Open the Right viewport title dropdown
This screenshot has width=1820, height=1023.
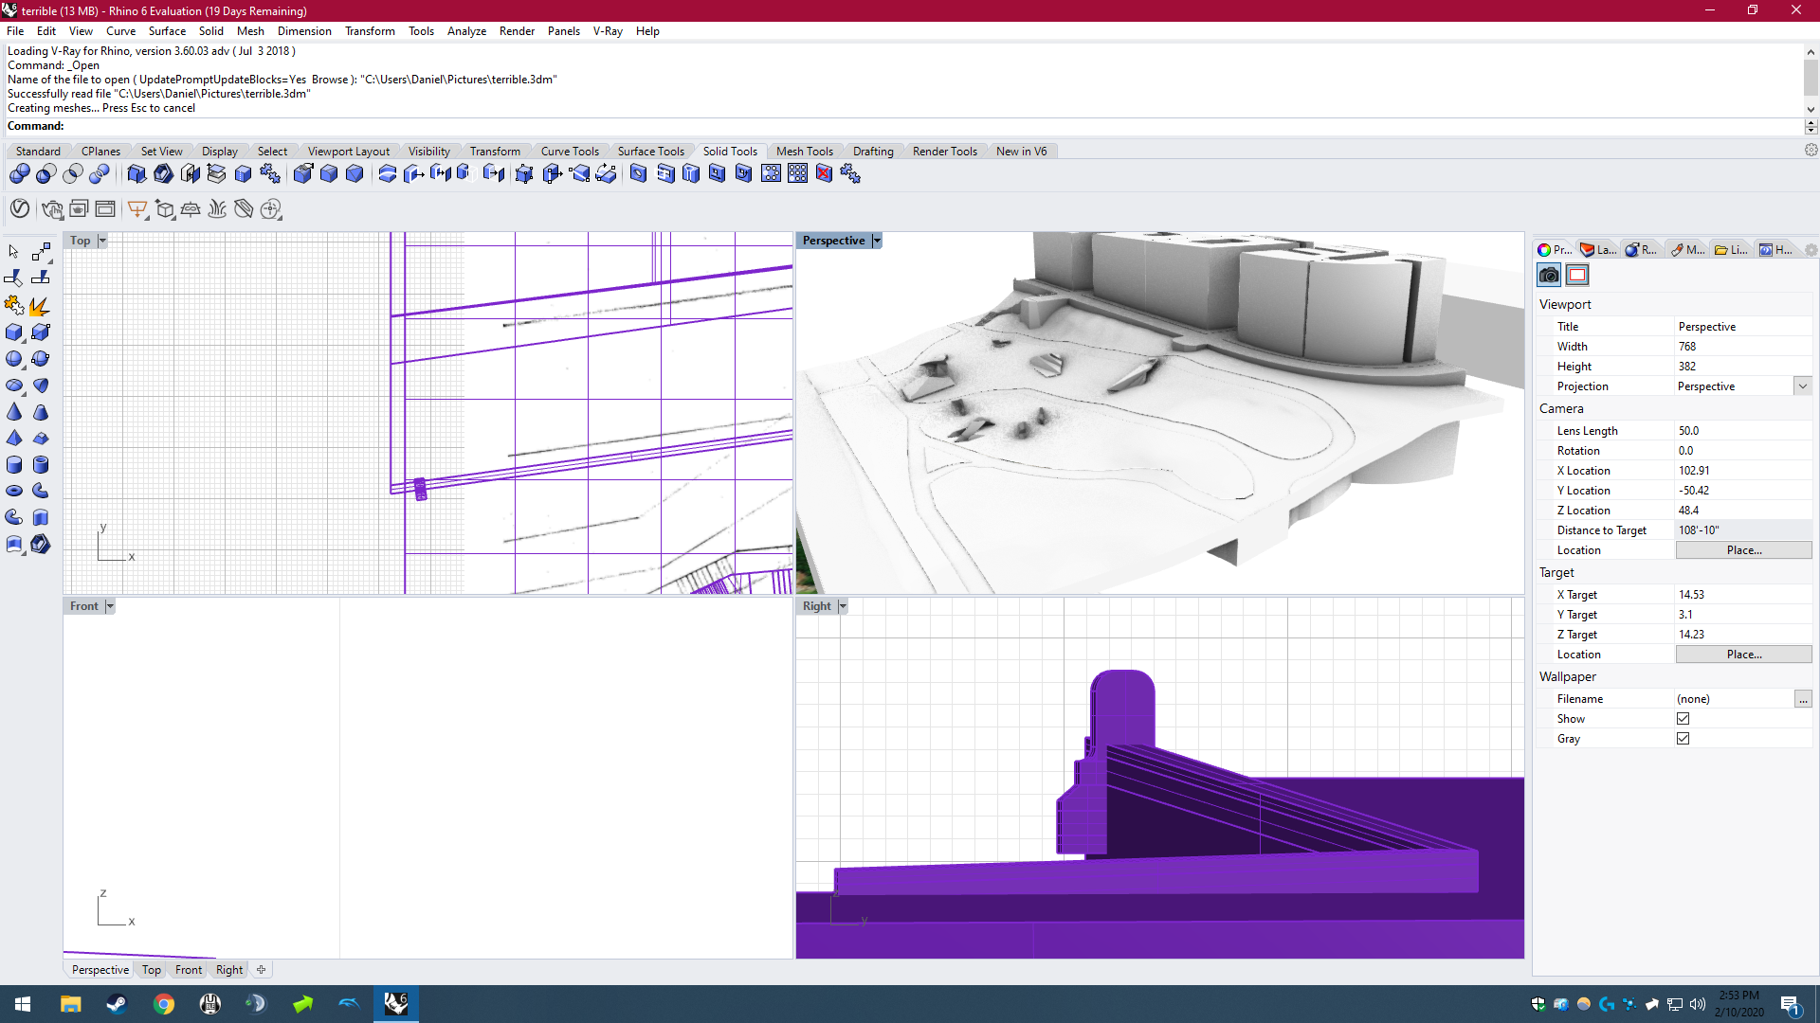843,606
